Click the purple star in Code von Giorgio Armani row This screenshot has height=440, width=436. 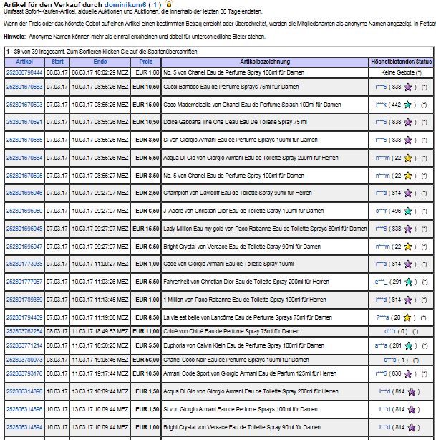click(x=408, y=264)
